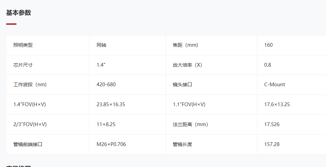Select the focal length value 160
Image resolution: width=326 pixels, height=167 pixels.
click(269, 45)
